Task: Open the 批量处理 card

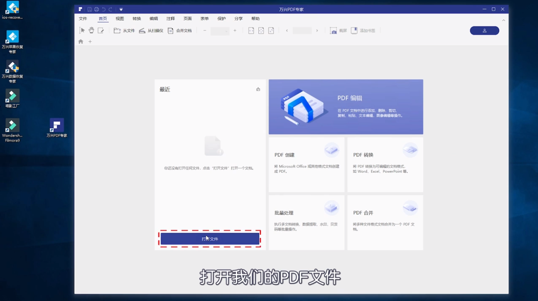Action: click(306, 223)
